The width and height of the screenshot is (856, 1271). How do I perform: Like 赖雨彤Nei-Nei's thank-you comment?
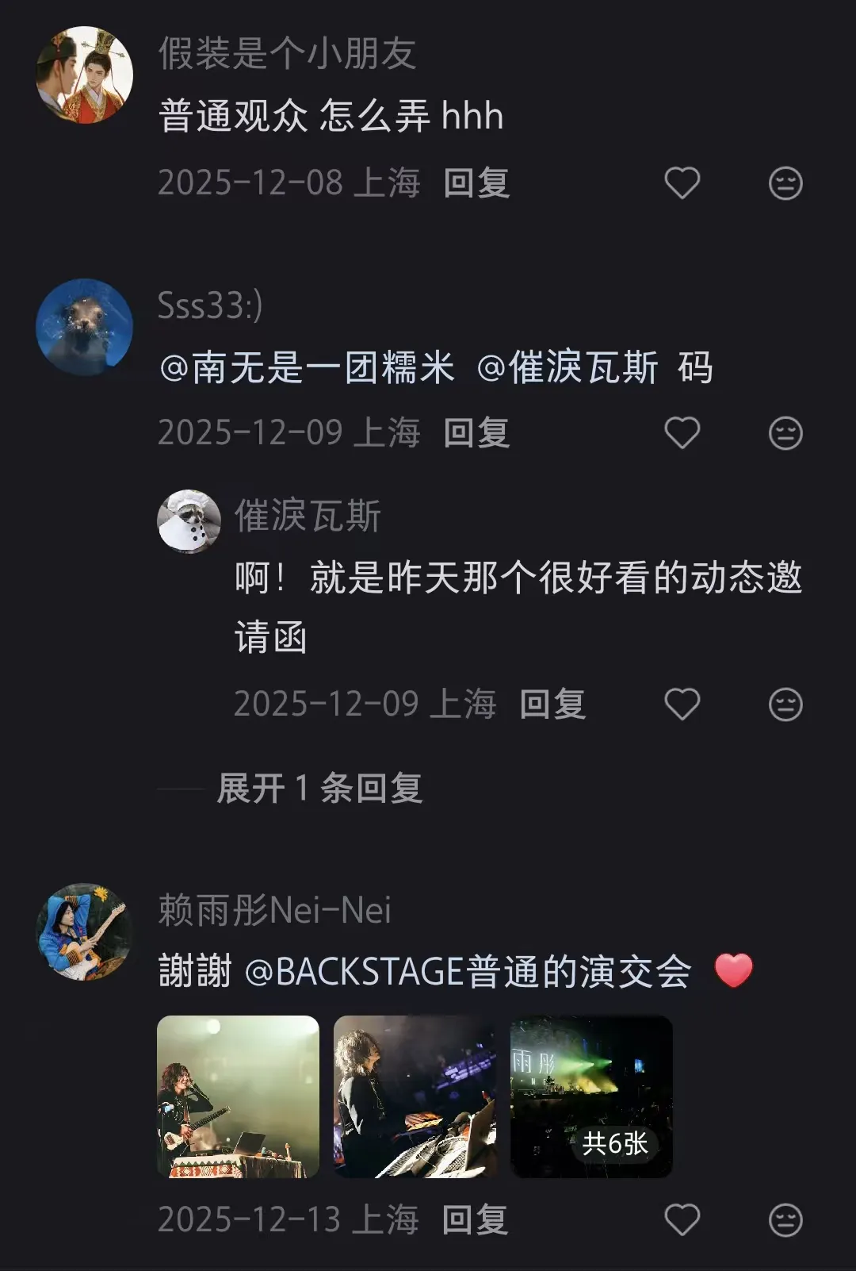pos(682,1220)
